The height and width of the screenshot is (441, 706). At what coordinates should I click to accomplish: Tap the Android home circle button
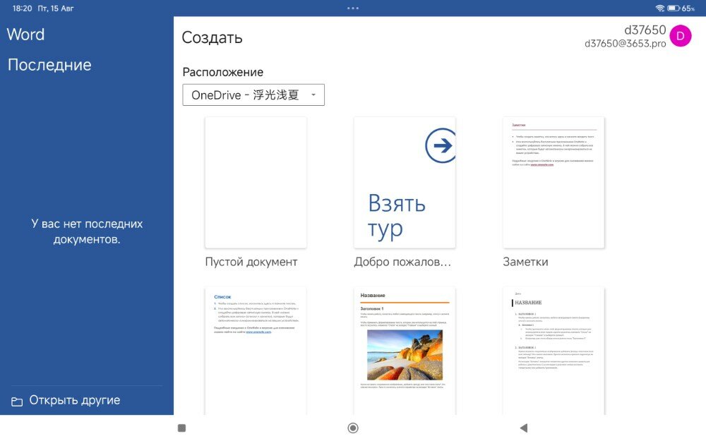(x=353, y=428)
